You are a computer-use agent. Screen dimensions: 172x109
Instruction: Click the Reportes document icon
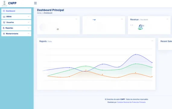tap(4, 28)
